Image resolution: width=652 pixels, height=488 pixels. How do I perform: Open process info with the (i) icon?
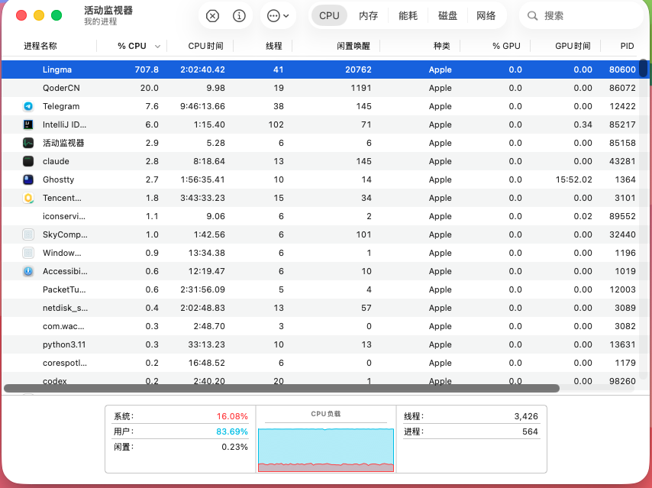coord(239,16)
